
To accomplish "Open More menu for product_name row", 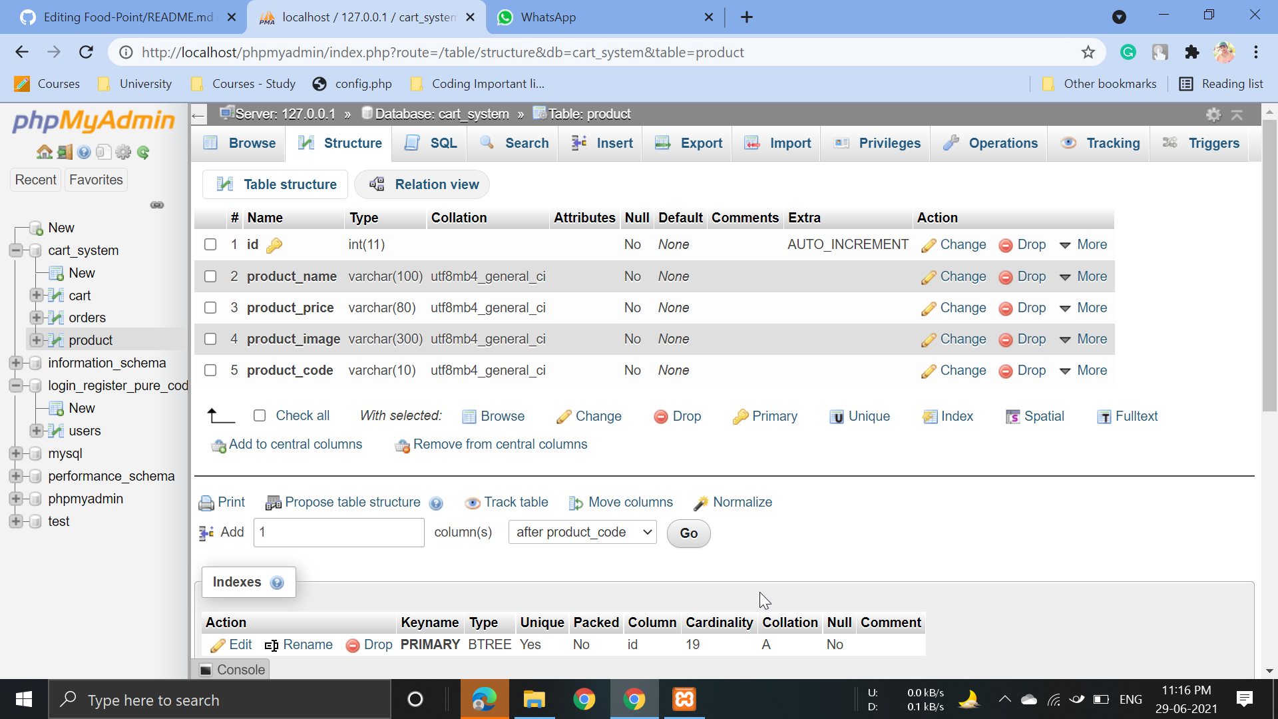I will (1083, 276).
